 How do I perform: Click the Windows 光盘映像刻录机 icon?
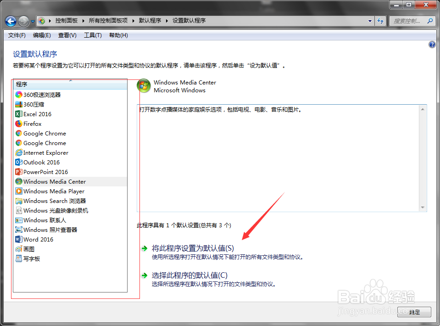19,210
